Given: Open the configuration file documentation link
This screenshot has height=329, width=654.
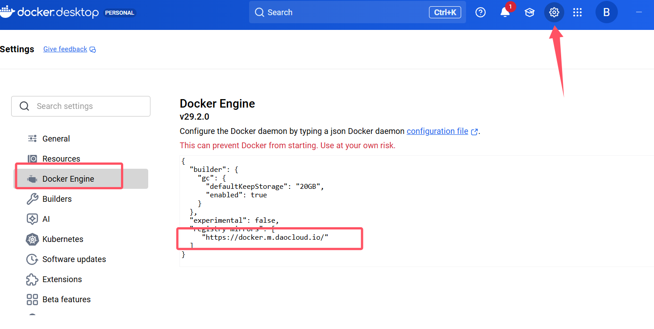Looking at the screenshot, I should [437, 131].
